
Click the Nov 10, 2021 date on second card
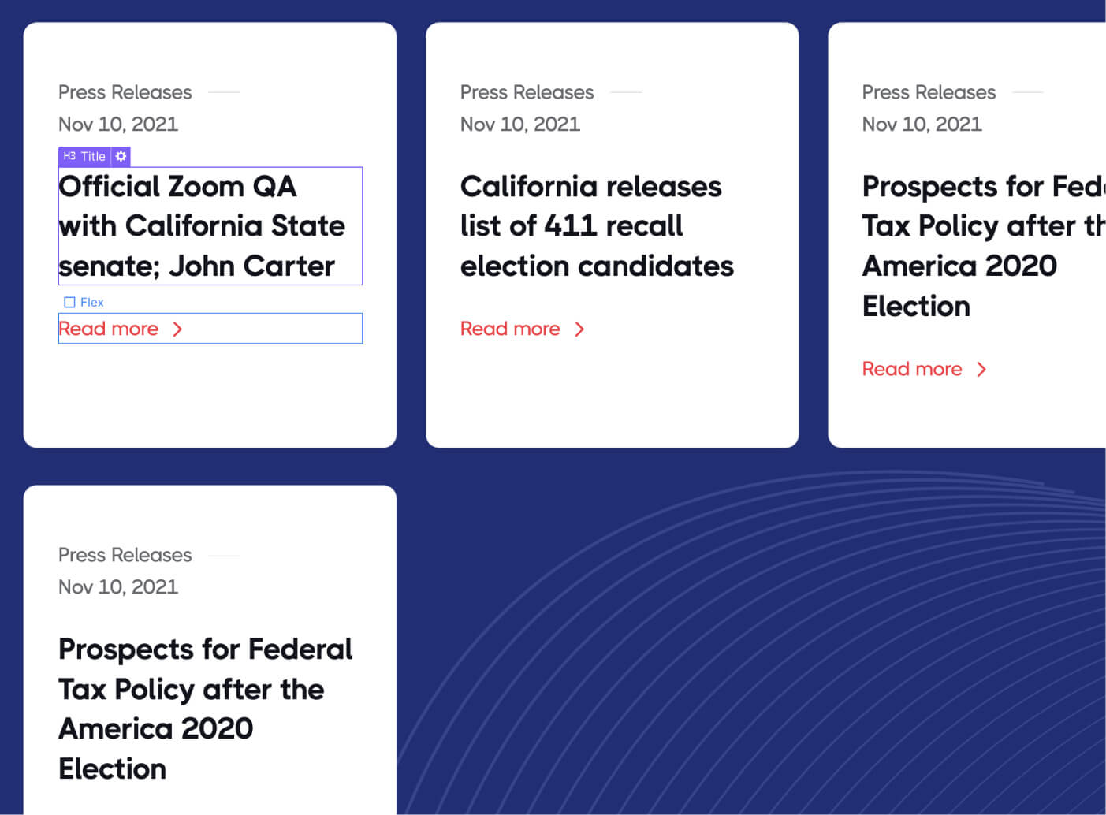pos(520,124)
